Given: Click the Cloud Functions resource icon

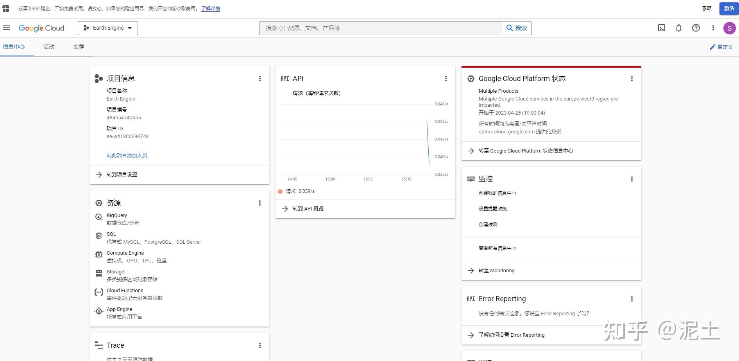Looking at the screenshot, I should pos(99,292).
